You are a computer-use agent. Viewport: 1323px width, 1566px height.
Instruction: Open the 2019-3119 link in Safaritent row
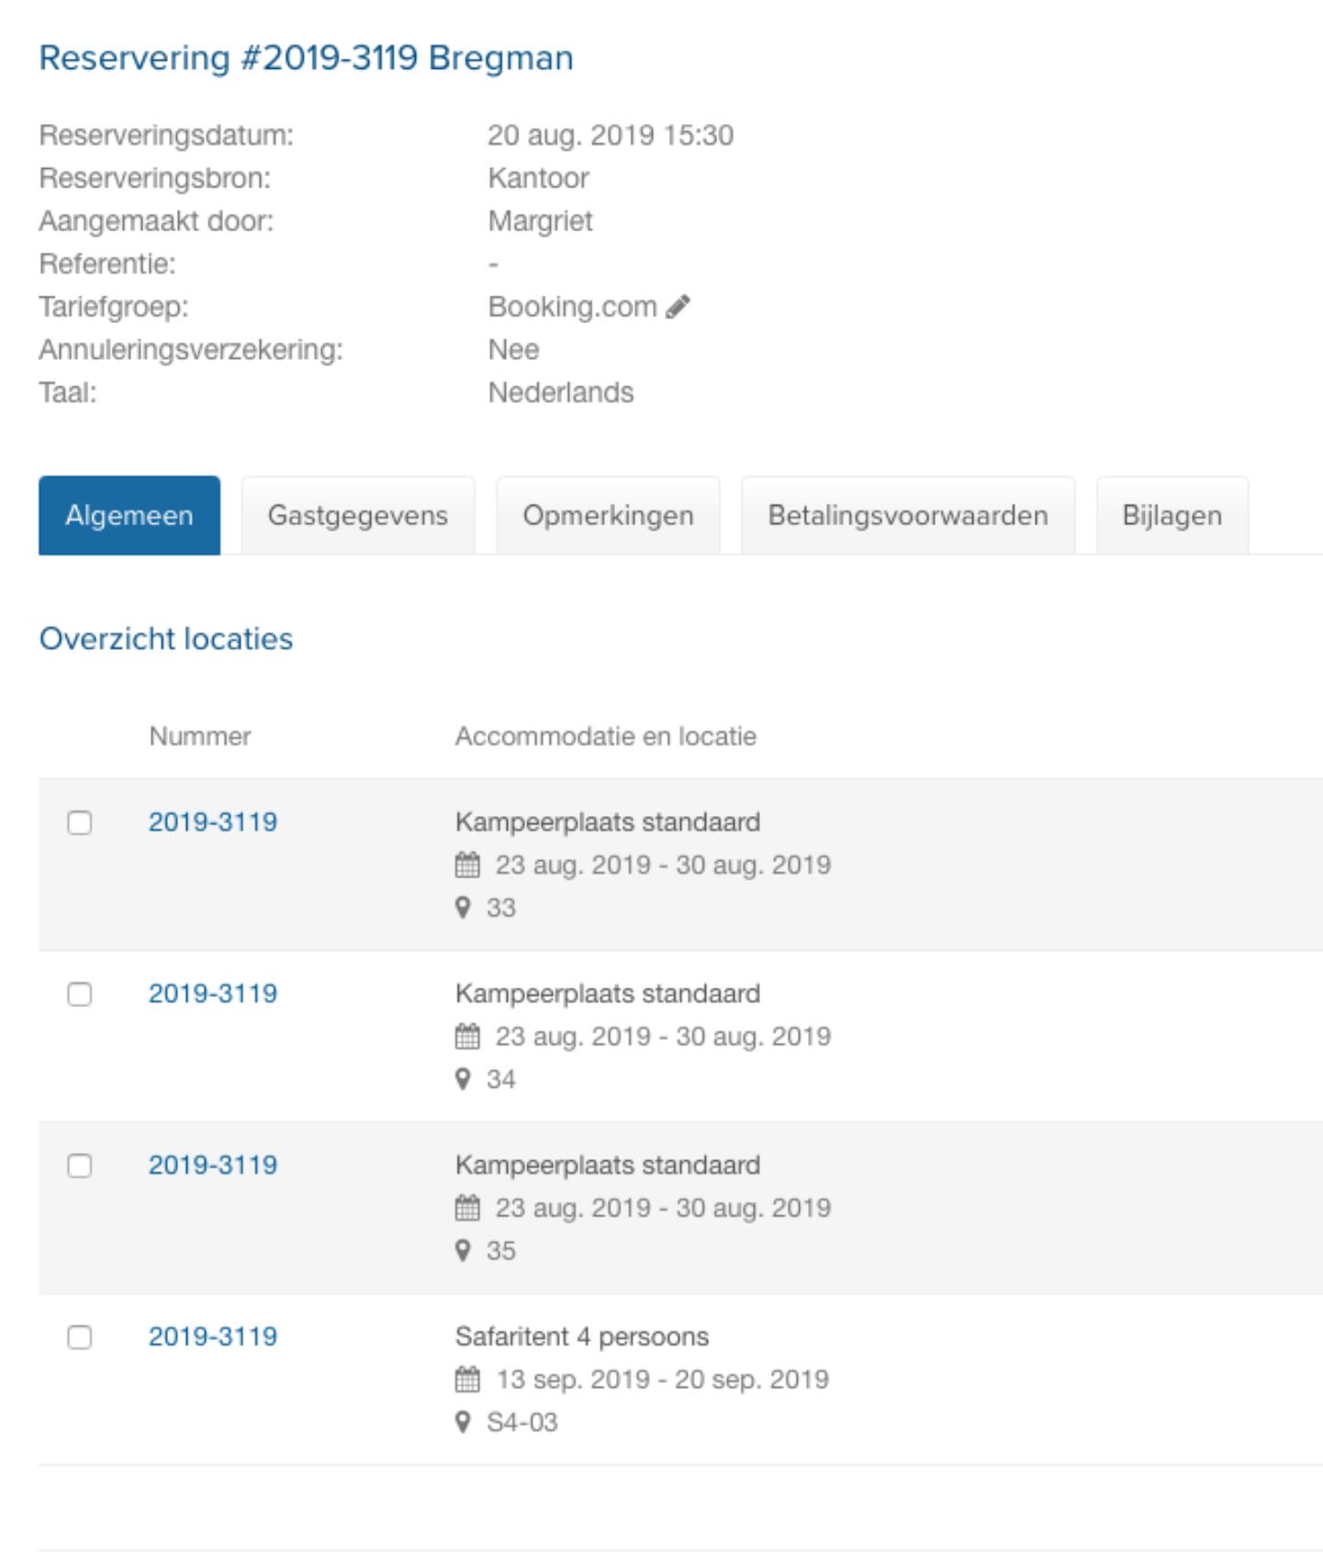[x=213, y=1337]
